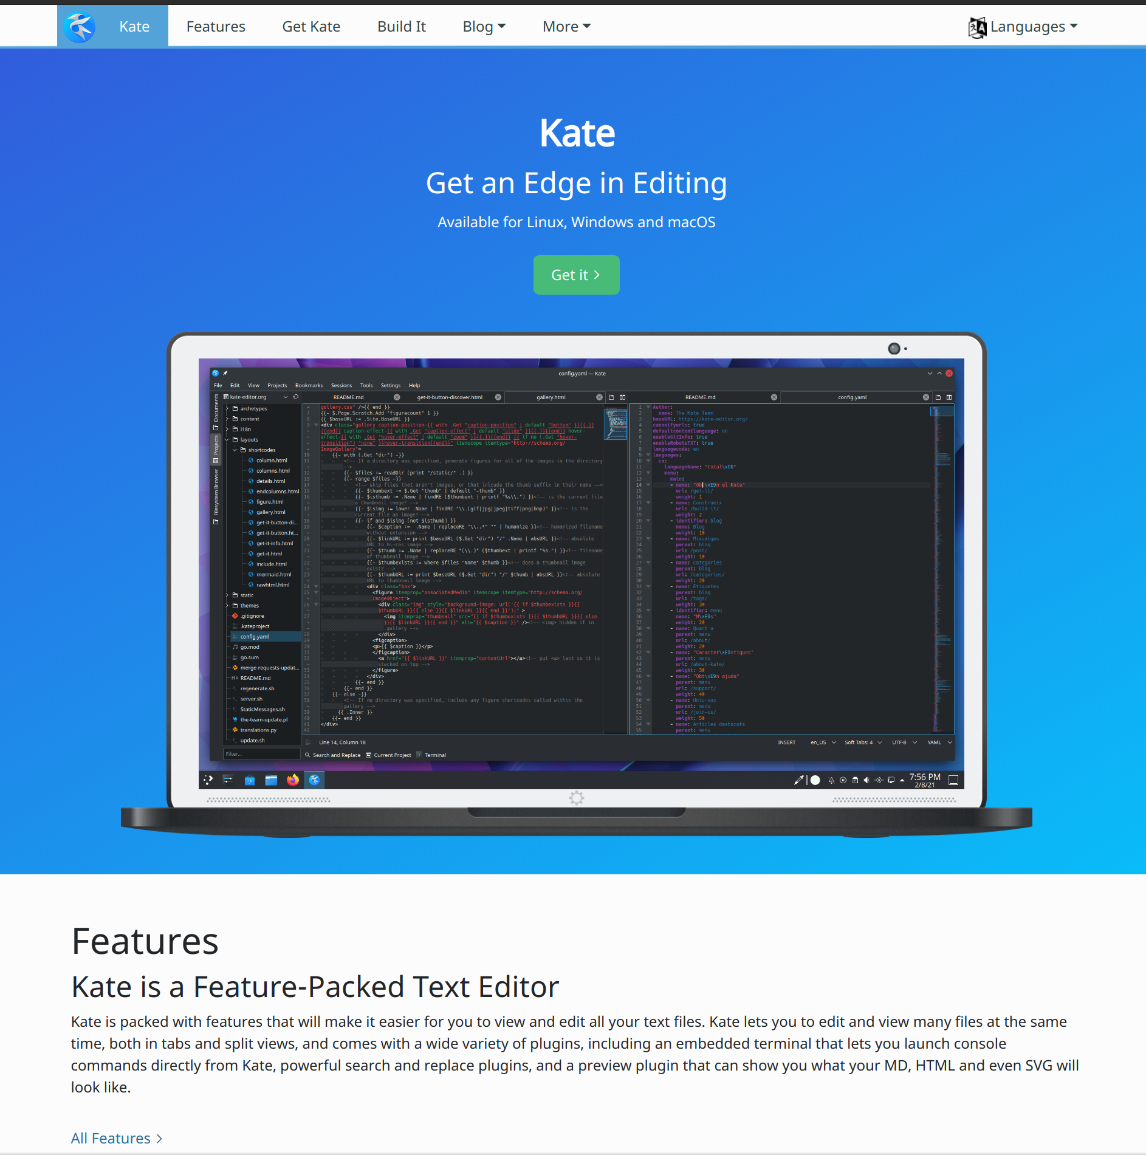Click the project tree Filter field

[x=261, y=754]
